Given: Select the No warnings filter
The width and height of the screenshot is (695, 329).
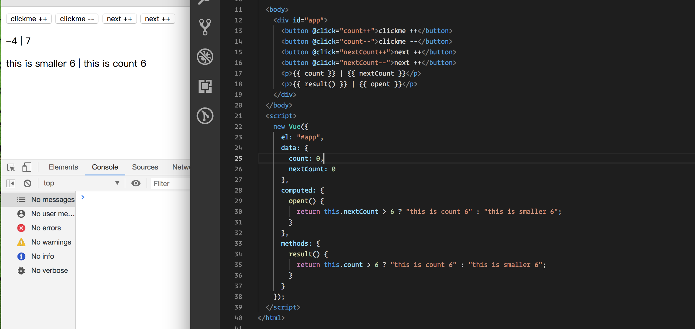Looking at the screenshot, I should click(x=51, y=242).
